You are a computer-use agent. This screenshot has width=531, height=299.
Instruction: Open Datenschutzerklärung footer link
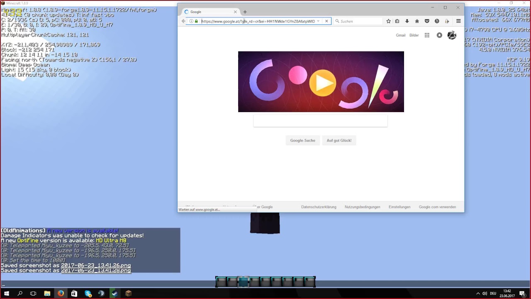pyautogui.click(x=319, y=207)
